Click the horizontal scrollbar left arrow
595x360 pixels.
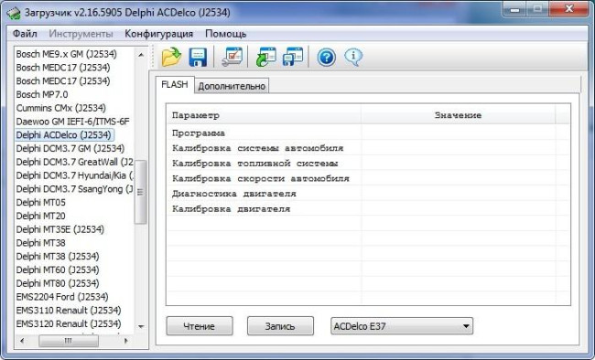(22, 341)
